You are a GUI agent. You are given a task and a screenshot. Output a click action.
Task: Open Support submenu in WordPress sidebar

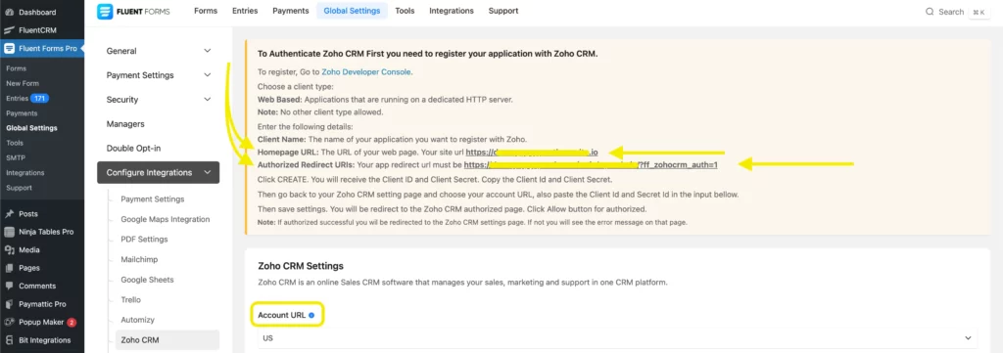click(x=19, y=188)
